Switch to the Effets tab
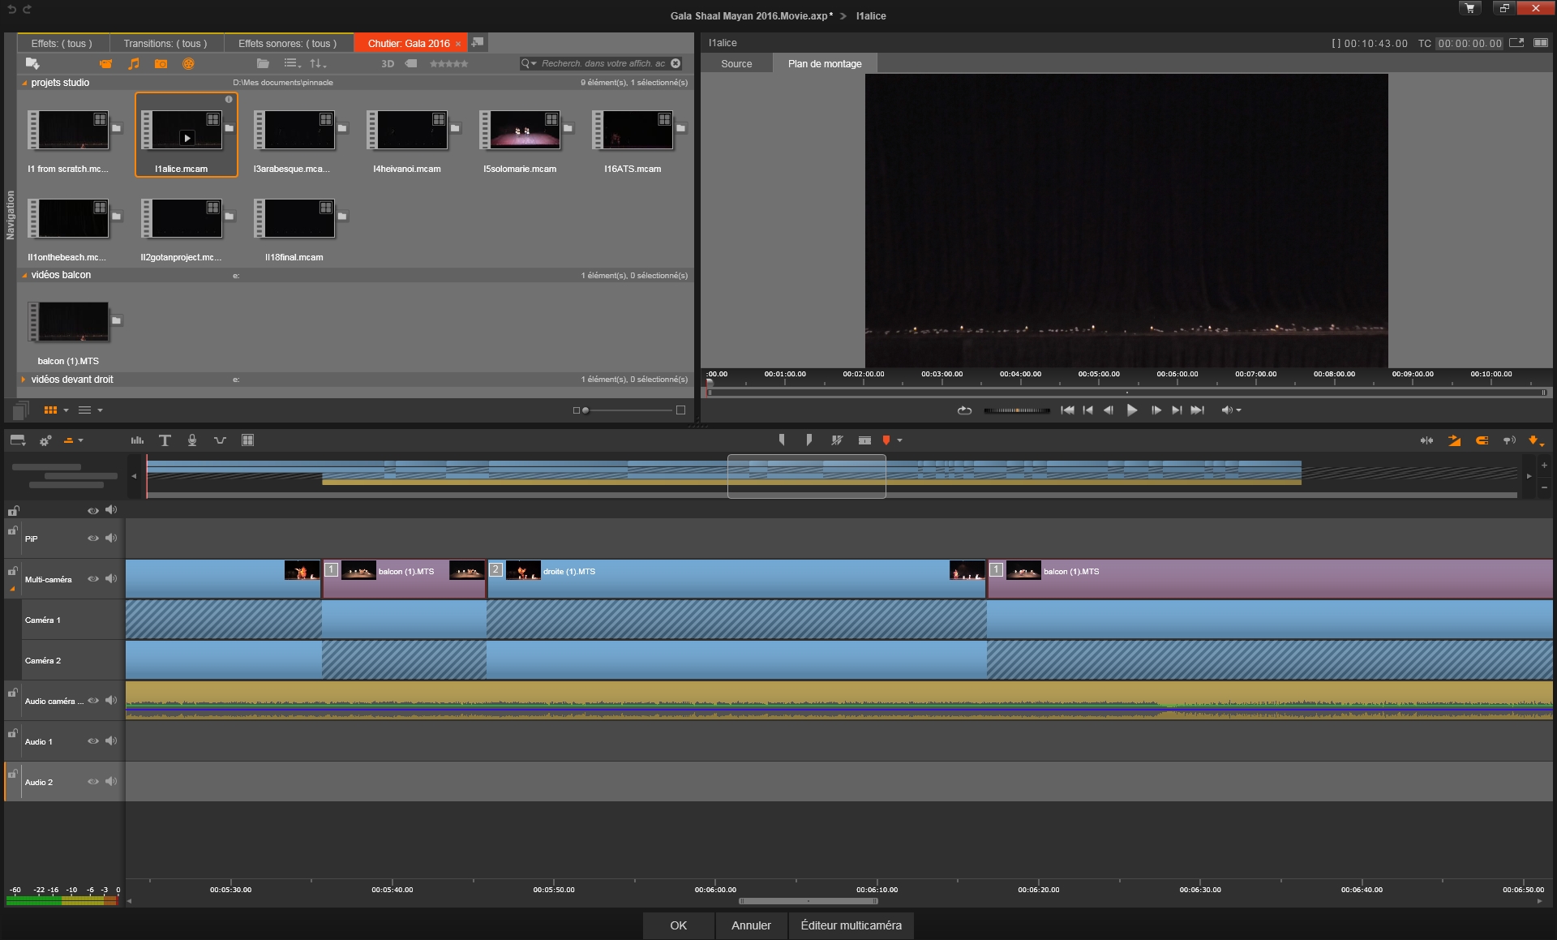Image resolution: width=1557 pixels, height=940 pixels. 62,43
